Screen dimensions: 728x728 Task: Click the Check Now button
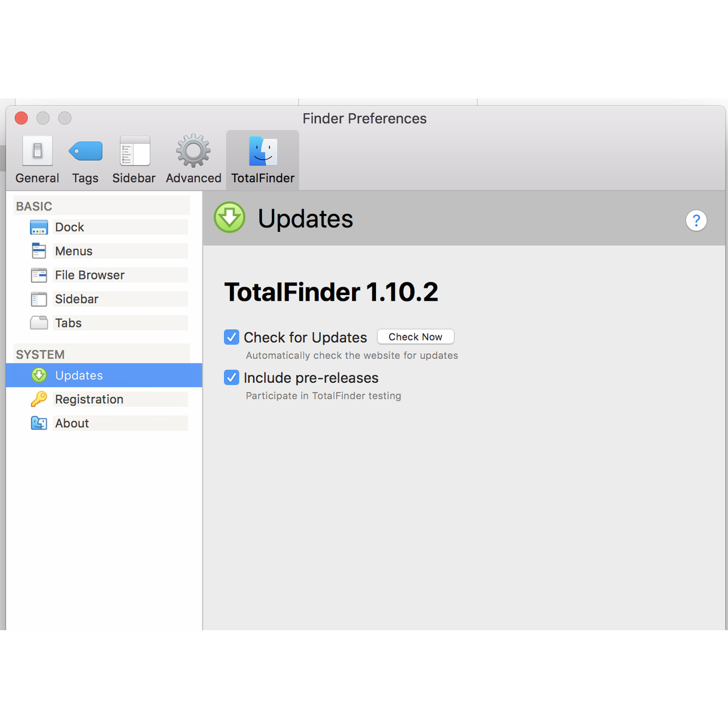pyautogui.click(x=416, y=337)
